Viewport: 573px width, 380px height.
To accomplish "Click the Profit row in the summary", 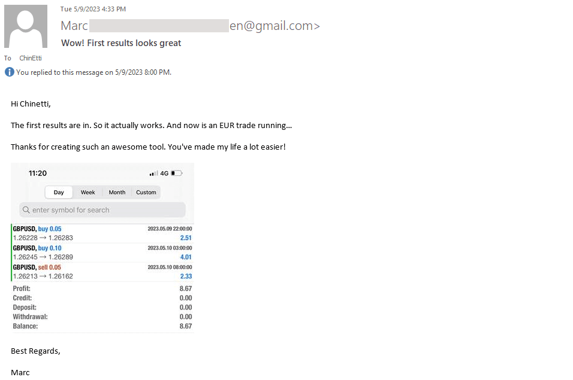I will 102,288.
